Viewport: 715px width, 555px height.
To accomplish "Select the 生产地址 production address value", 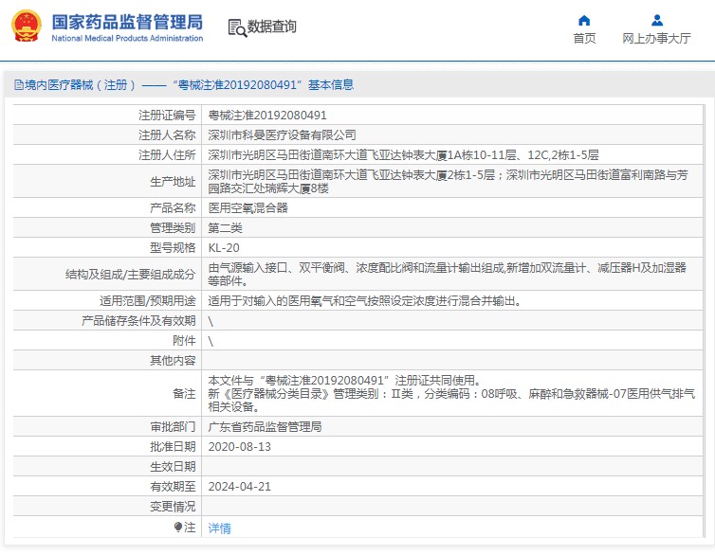I will (448, 181).
